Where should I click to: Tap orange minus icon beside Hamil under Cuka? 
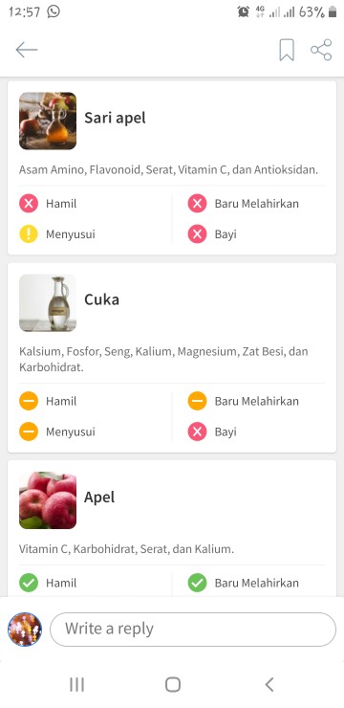(x=29, y=401)
